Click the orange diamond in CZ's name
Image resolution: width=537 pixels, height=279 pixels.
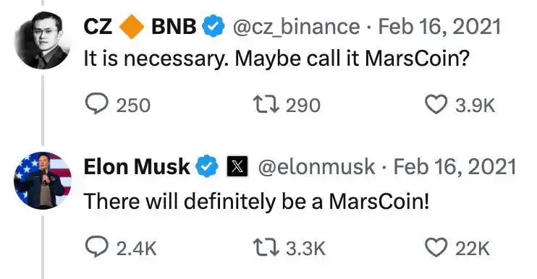point(132,27)
